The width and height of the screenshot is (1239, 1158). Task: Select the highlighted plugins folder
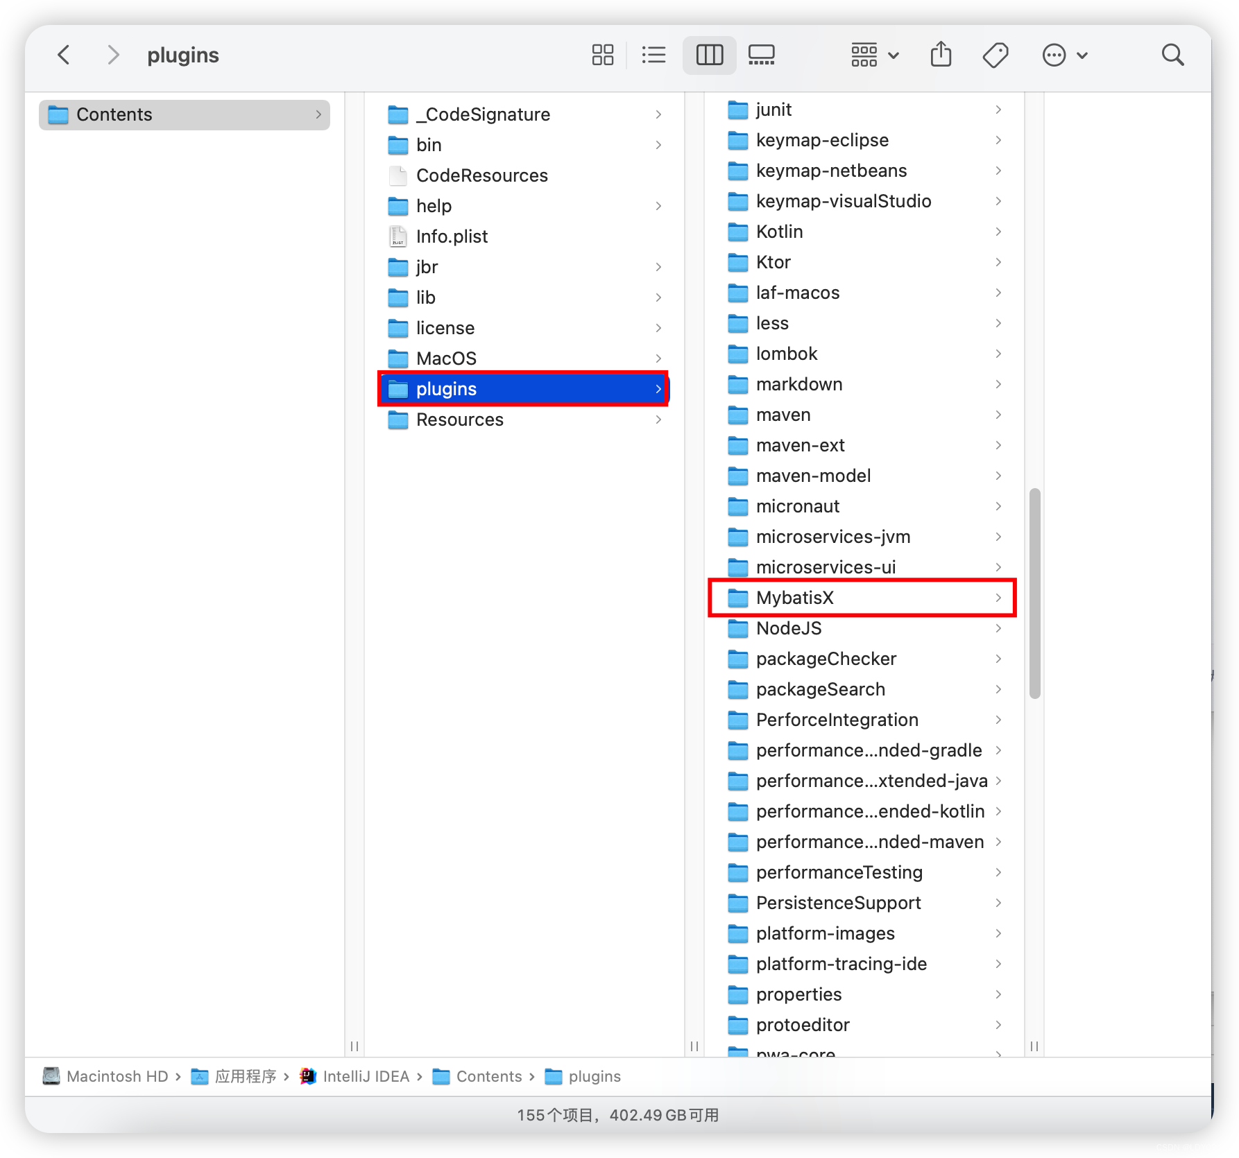coord(524,389)
